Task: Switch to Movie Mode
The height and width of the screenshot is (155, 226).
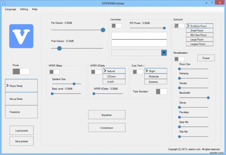Action: 21,99
